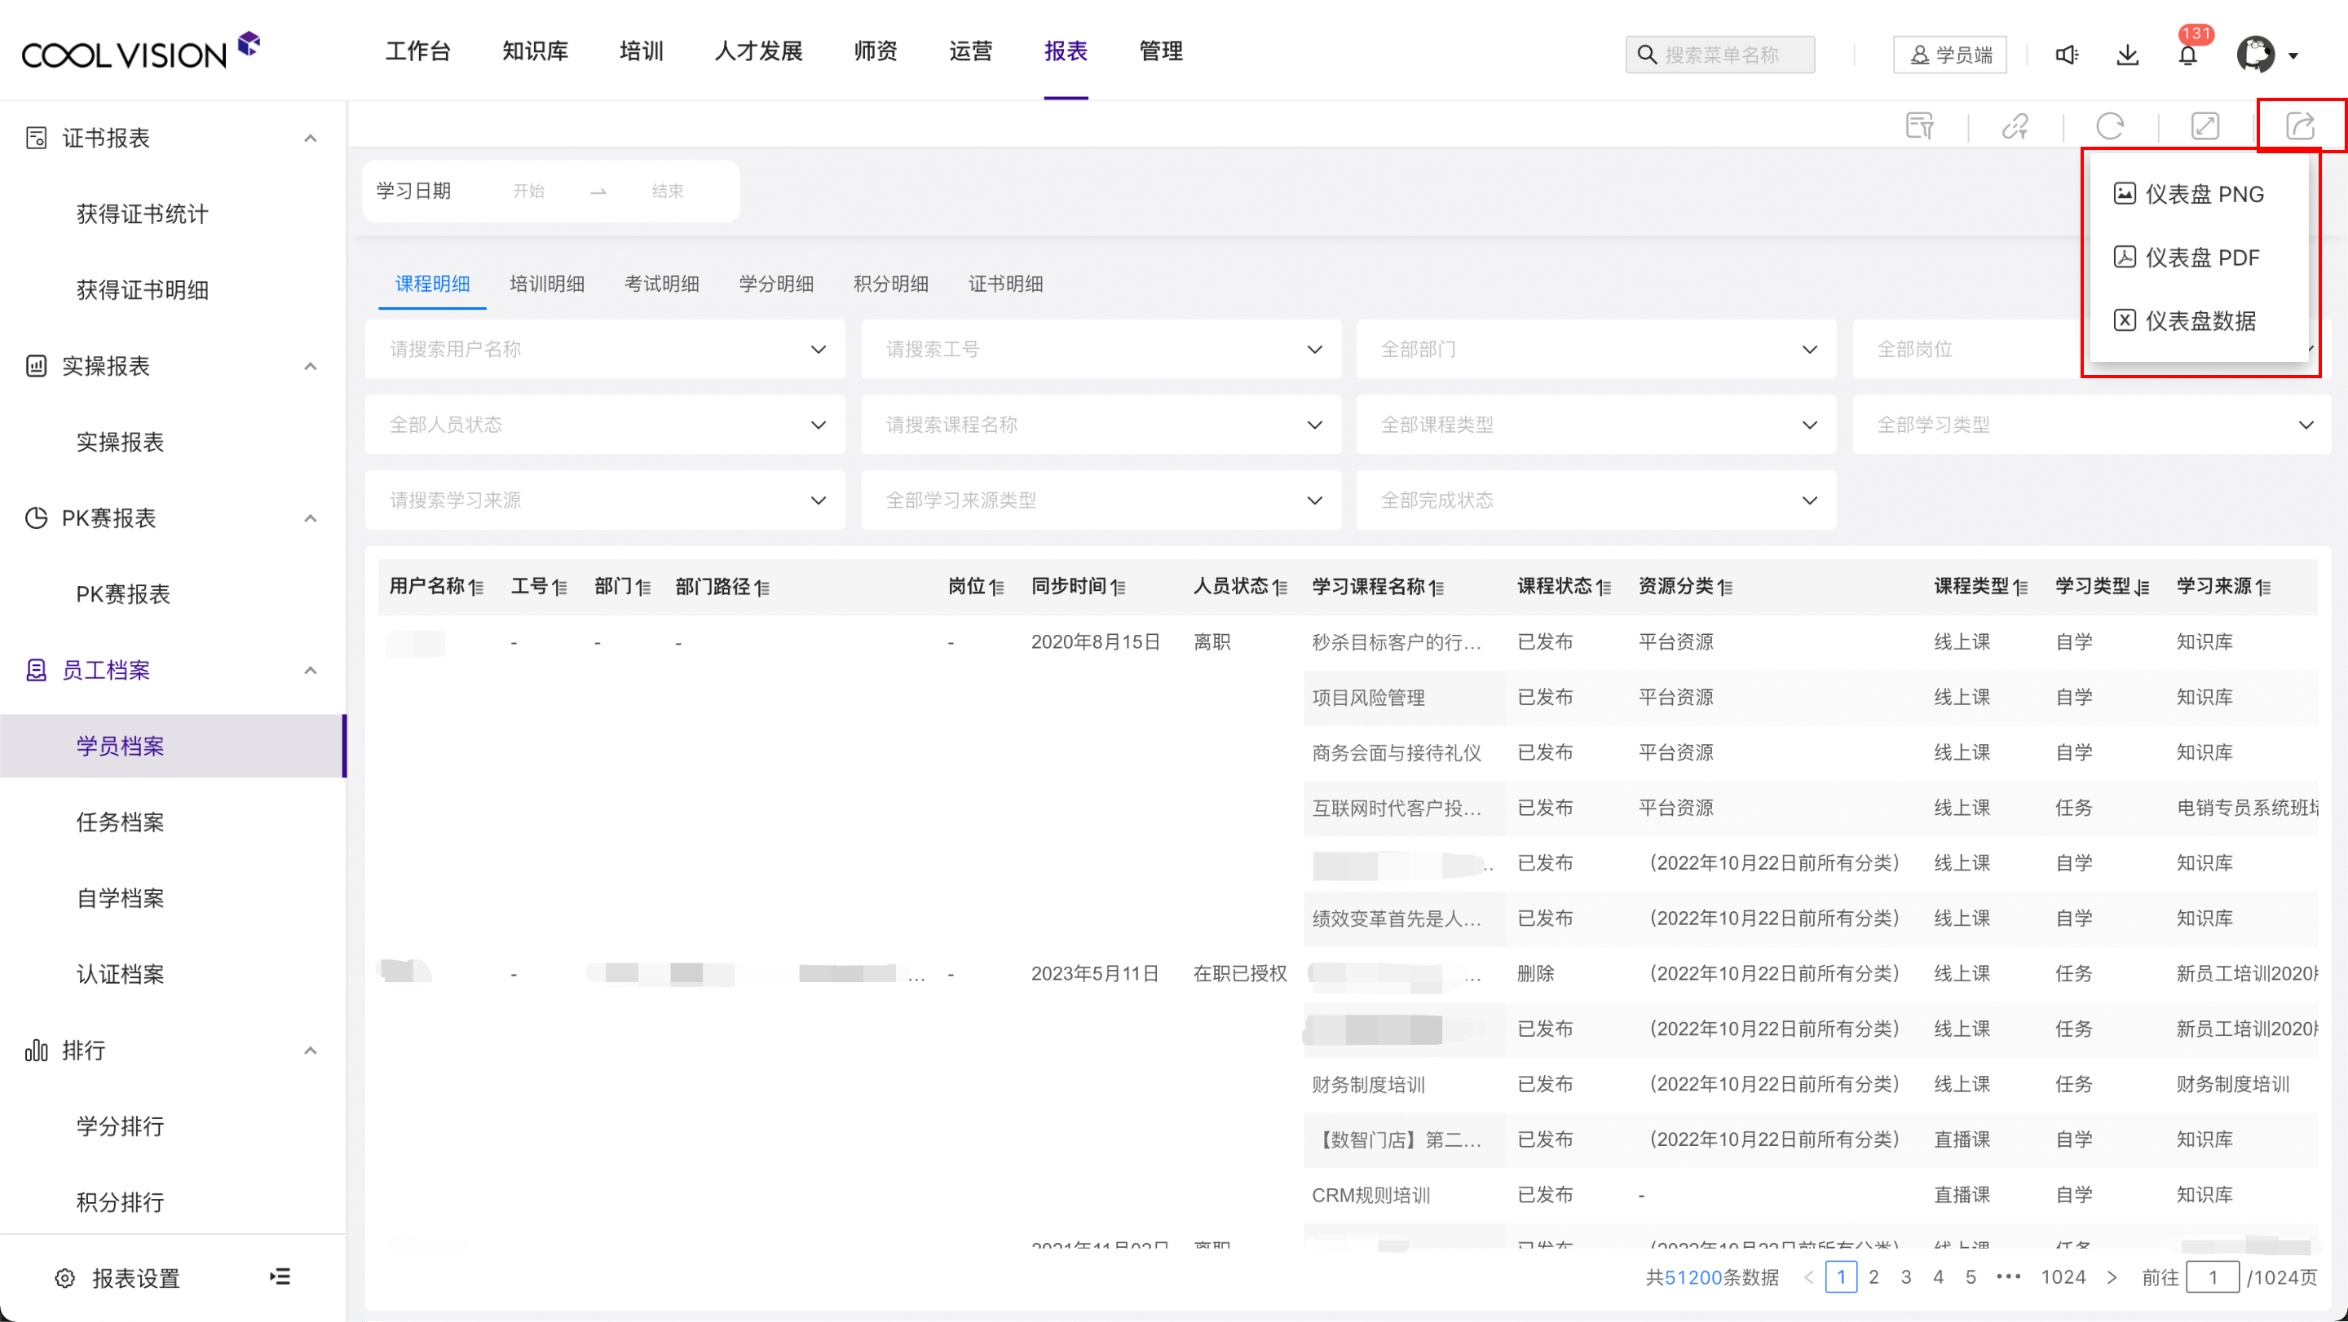This screenshot has height=1322, width=2348.
Task: Go to page 2
Action: click(x=1874, y=1277)
